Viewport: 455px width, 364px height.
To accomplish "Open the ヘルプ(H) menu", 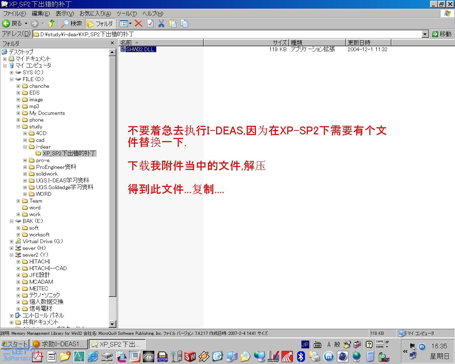I will click(153, 14).
